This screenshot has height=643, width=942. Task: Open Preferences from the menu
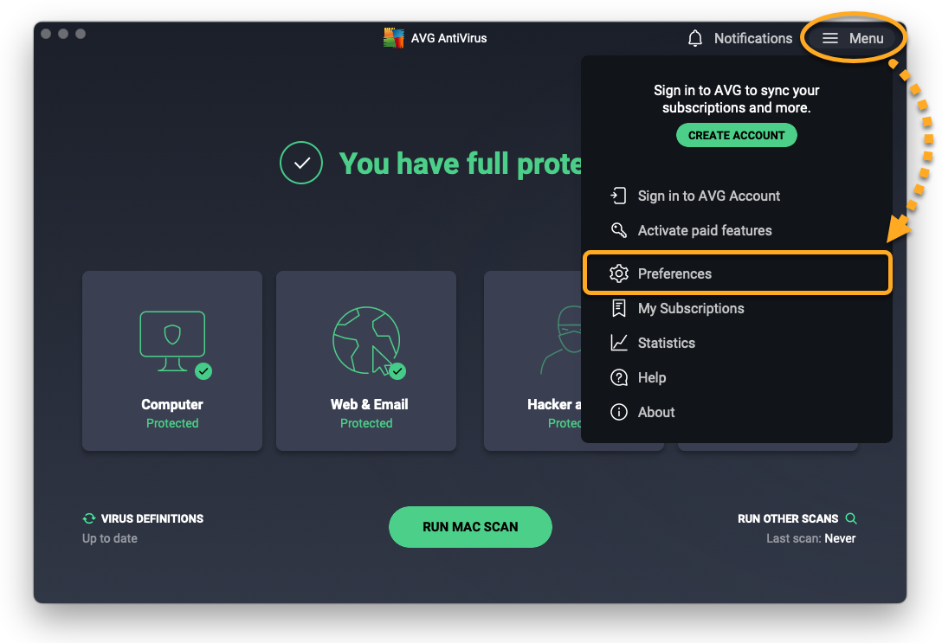click(x=674, y=273)
